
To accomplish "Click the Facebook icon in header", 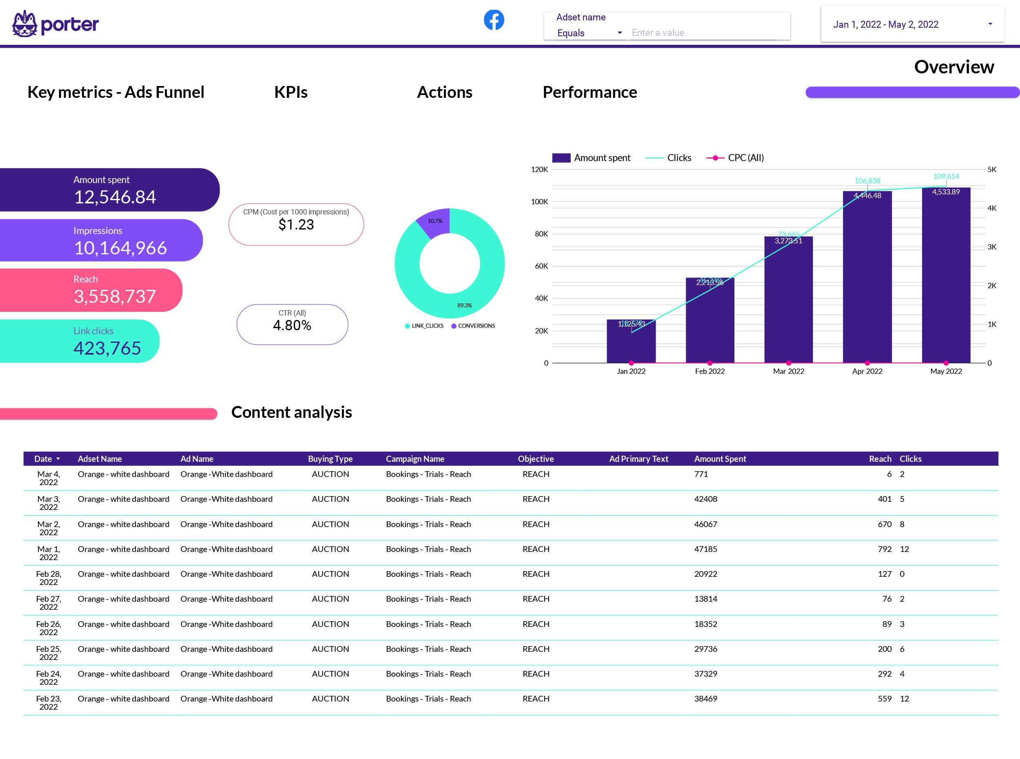I will point(494,20).
